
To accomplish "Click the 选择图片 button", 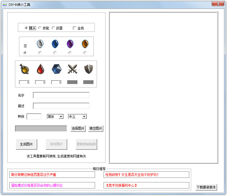I will [78, 128].
